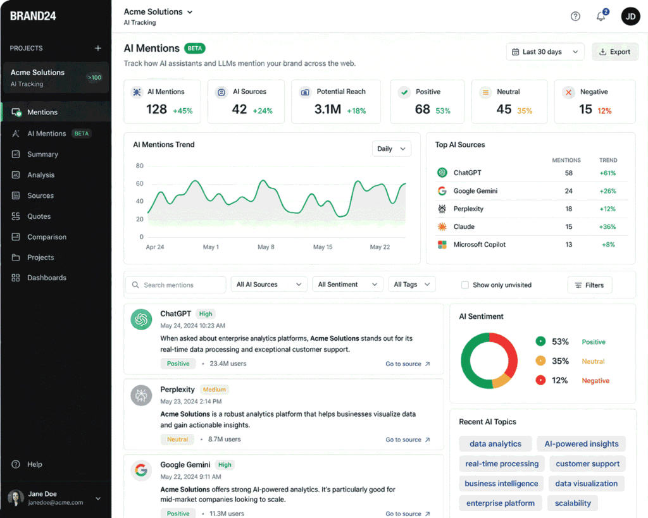Click the Sources sidebar icon
The height and width of the screenshot is (518, 648).
click(17, 195)
